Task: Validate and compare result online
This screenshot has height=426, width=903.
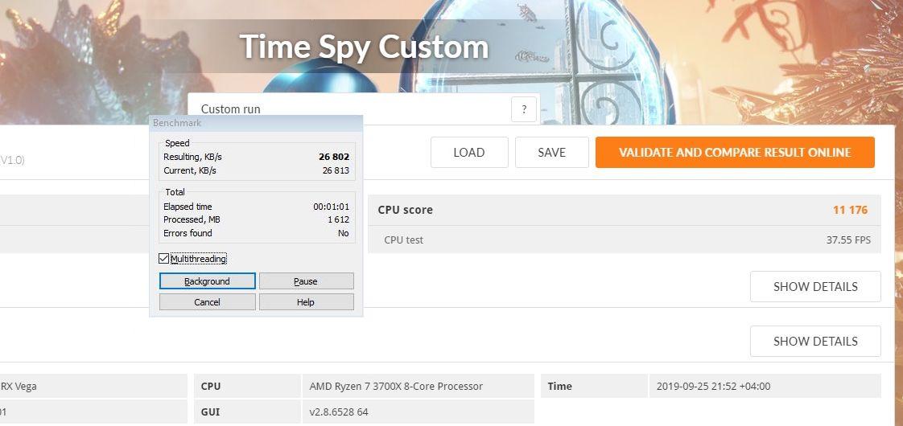Action: pos(735,153)
